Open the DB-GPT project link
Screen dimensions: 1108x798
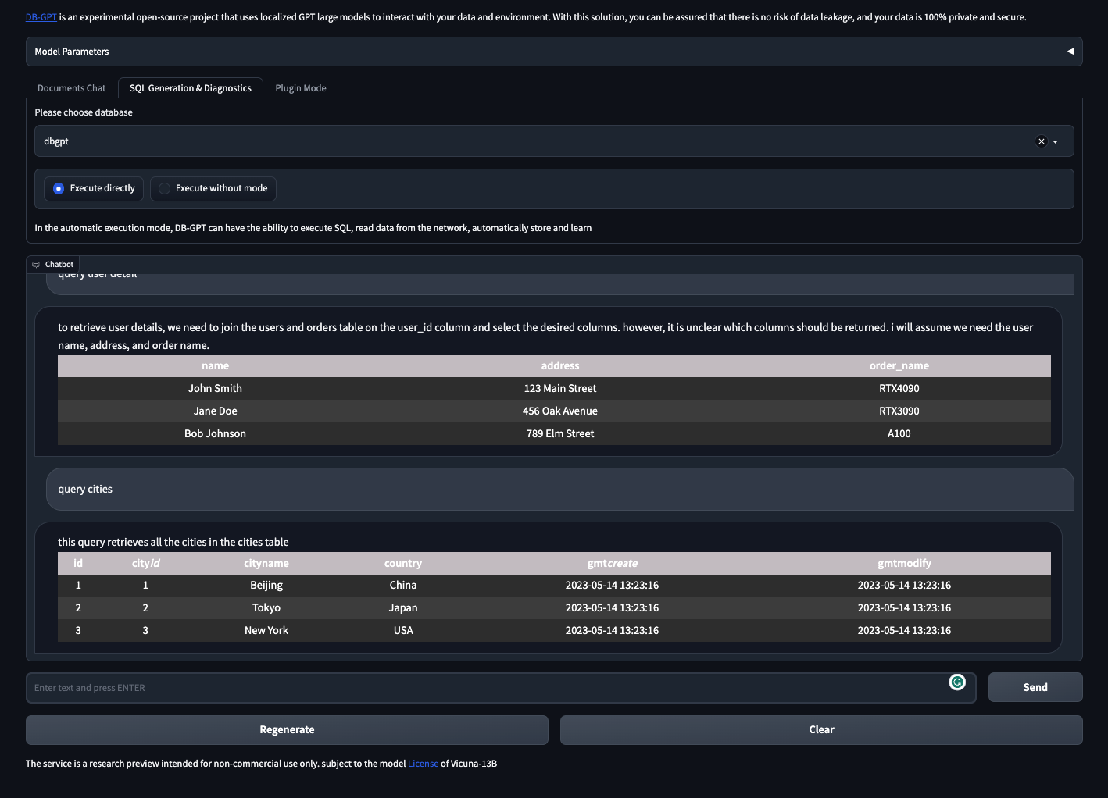click(41, 17)
